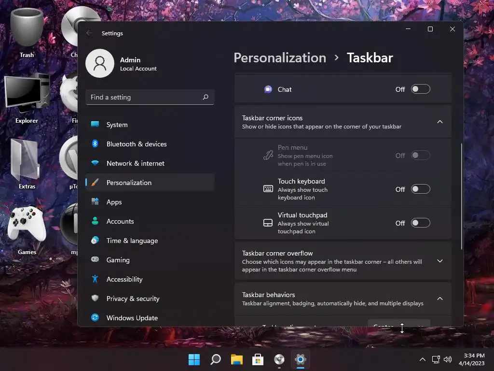494x371 pixels.
Task: Open Bluetooth & devices category
Action: point(150,143)
